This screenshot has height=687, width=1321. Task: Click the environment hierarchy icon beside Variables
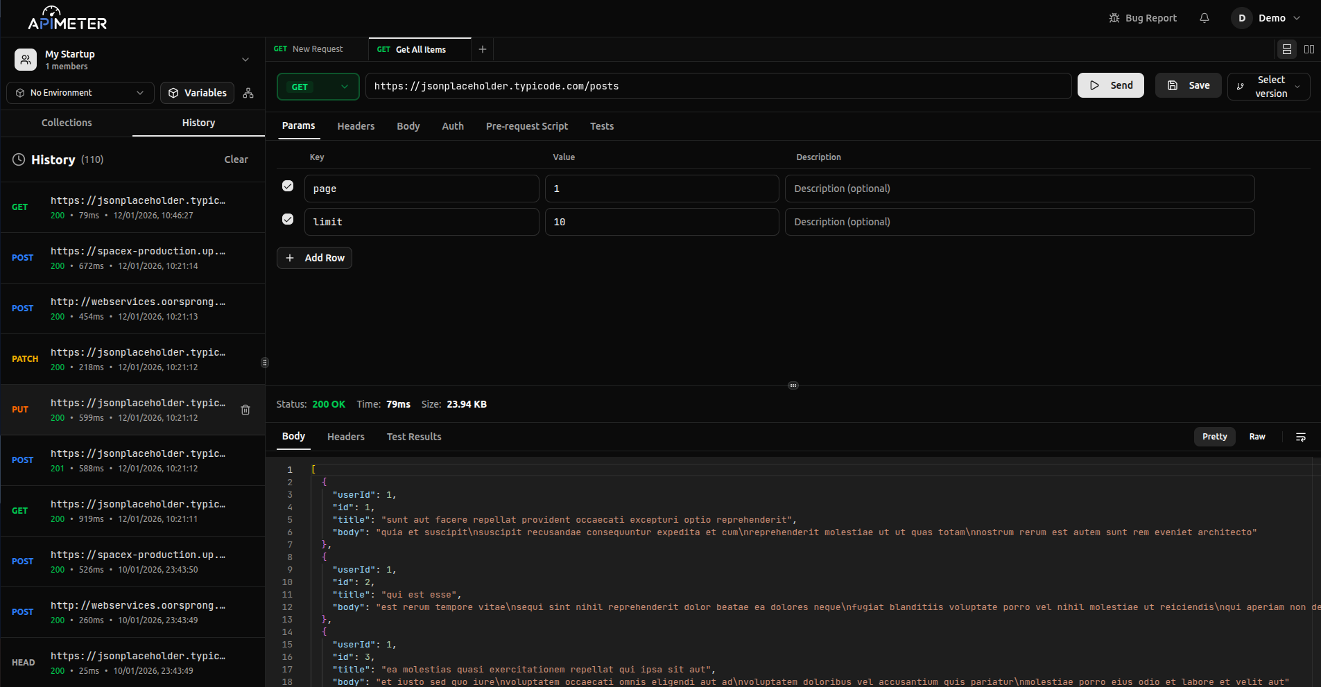click(x=248, y=93)
